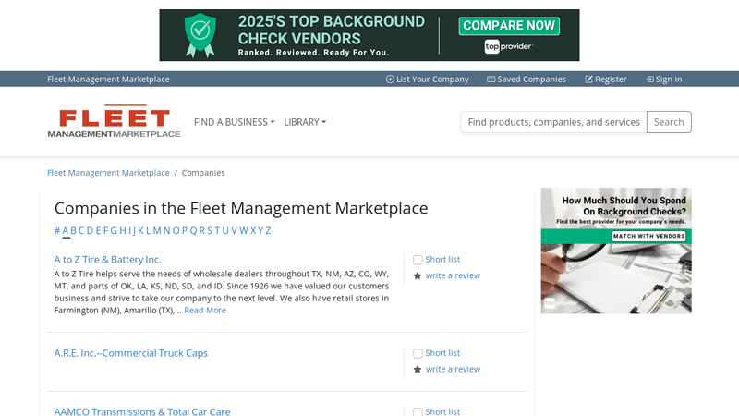Click the star icon for A to Z Tire review
The image size is (739, 416).
click(418, 275)
